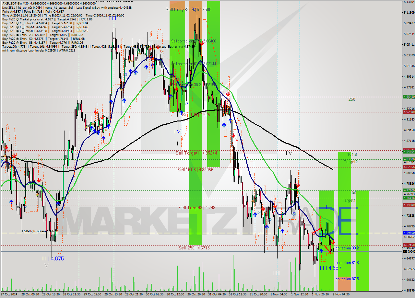Viewport: 415px width, 298px height.
Task: Select the 'Line:3511 | h1_atr_c0' info line
Action: (66, 7)
